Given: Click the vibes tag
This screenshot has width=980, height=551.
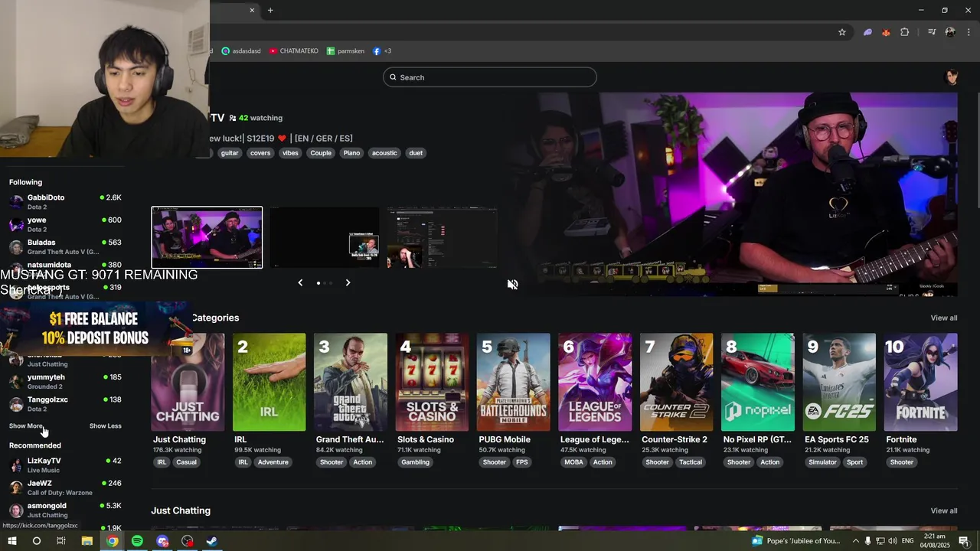Looking at the screenshot, I should click(290, 153).
